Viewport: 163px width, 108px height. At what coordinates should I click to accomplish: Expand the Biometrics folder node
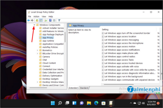point(37,50)
